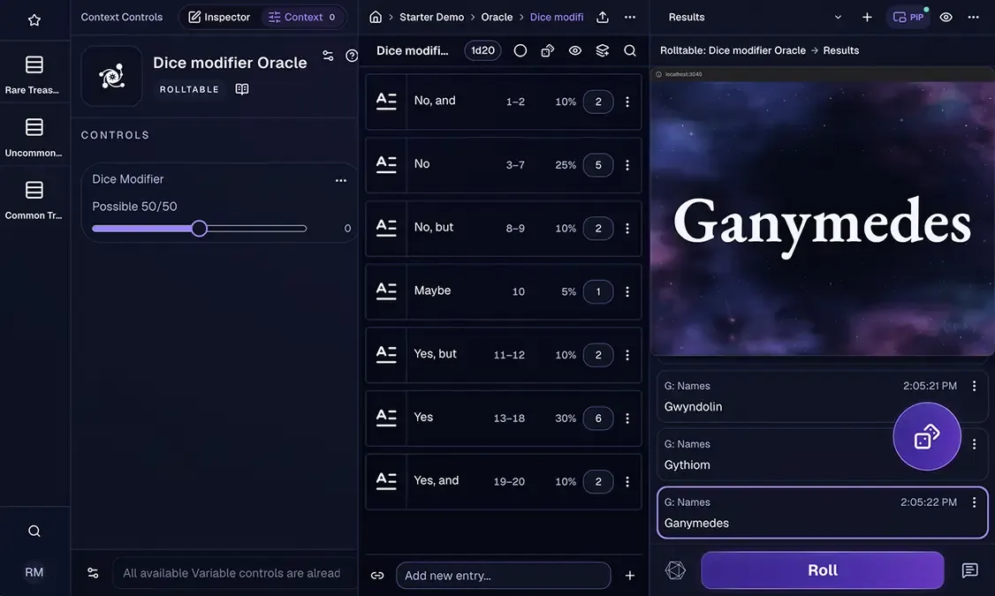Switch to the Context tab
995x596 pixels.
tap(302, 17)
